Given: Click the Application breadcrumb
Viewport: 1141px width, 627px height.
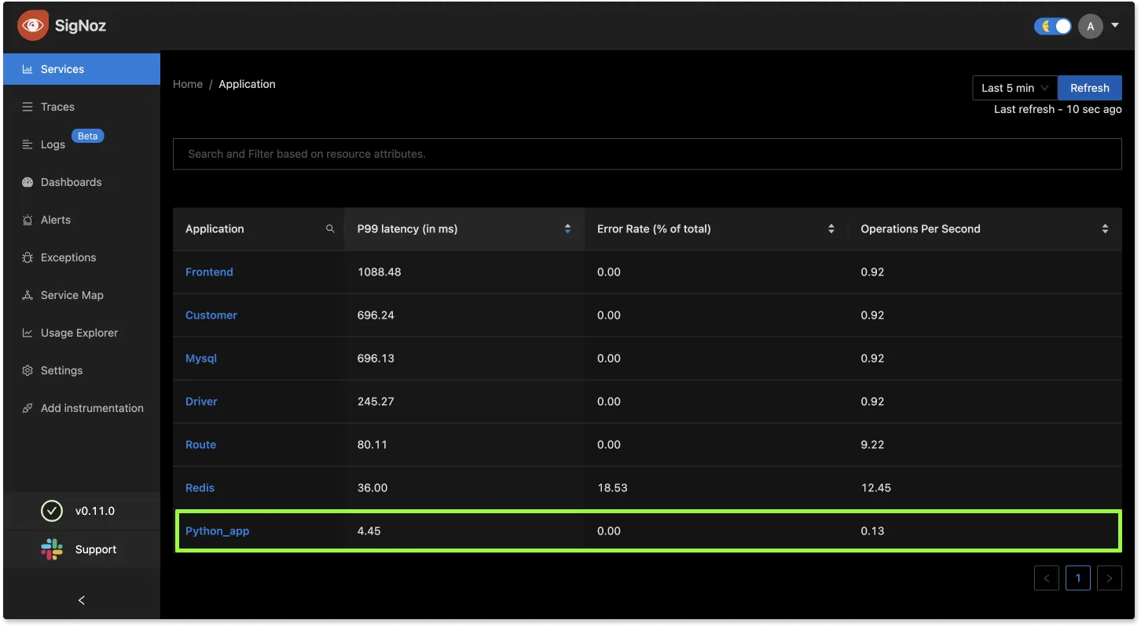Looking at the screenshot, I should 247,84.
